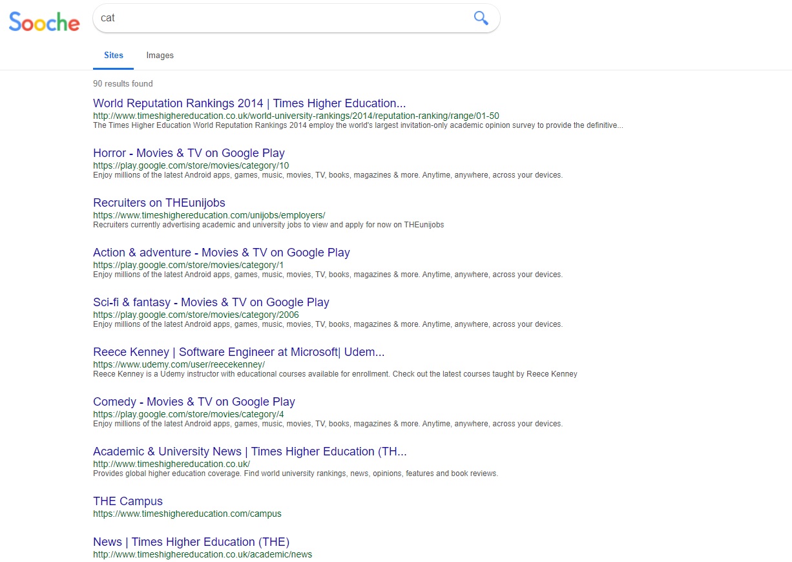Open Recruiters on THEunijobs result
Viewport: 792px width, 562px height.
[159, 203]
